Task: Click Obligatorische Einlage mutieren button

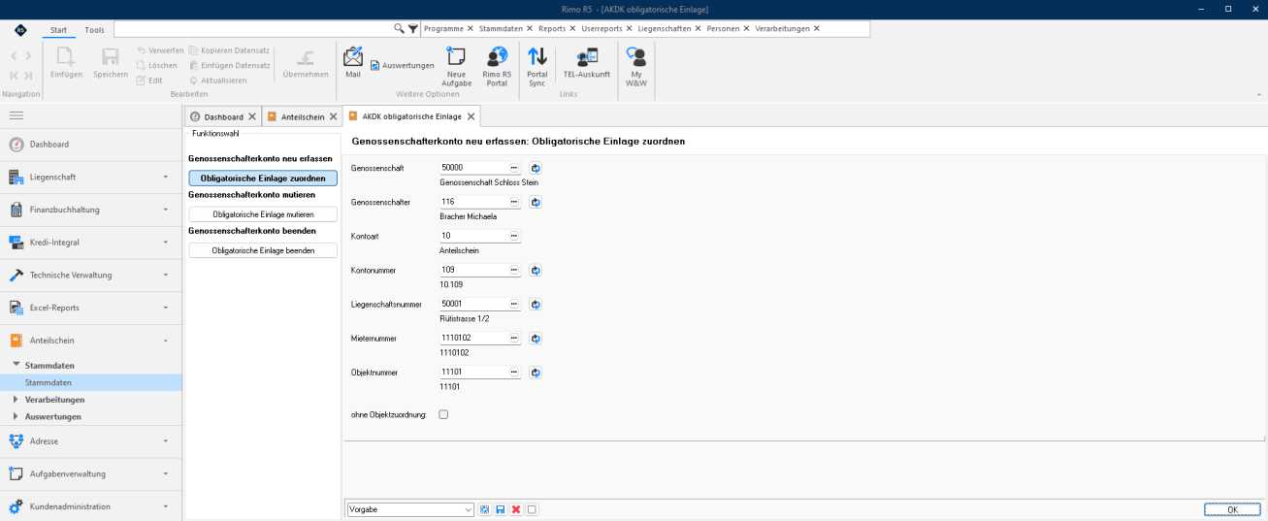Action: pos(263,213)
